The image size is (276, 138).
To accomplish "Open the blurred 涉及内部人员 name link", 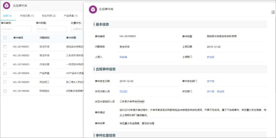I will pos(123,91).
